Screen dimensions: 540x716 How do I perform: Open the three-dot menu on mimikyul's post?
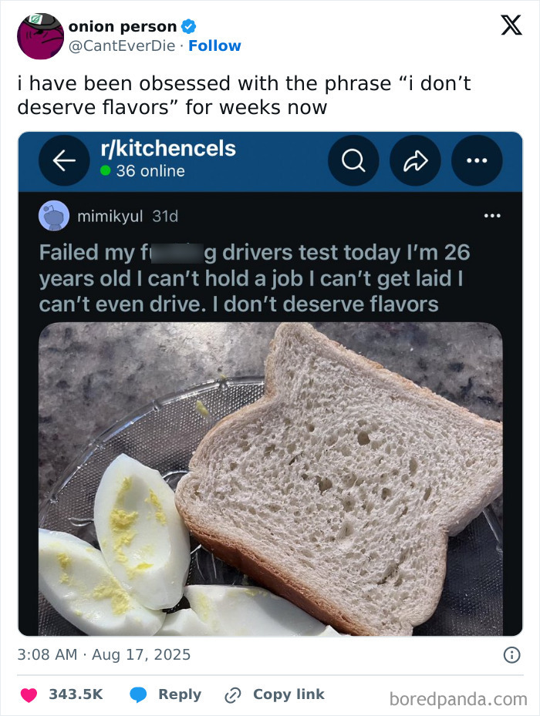[x=491, y=216]
